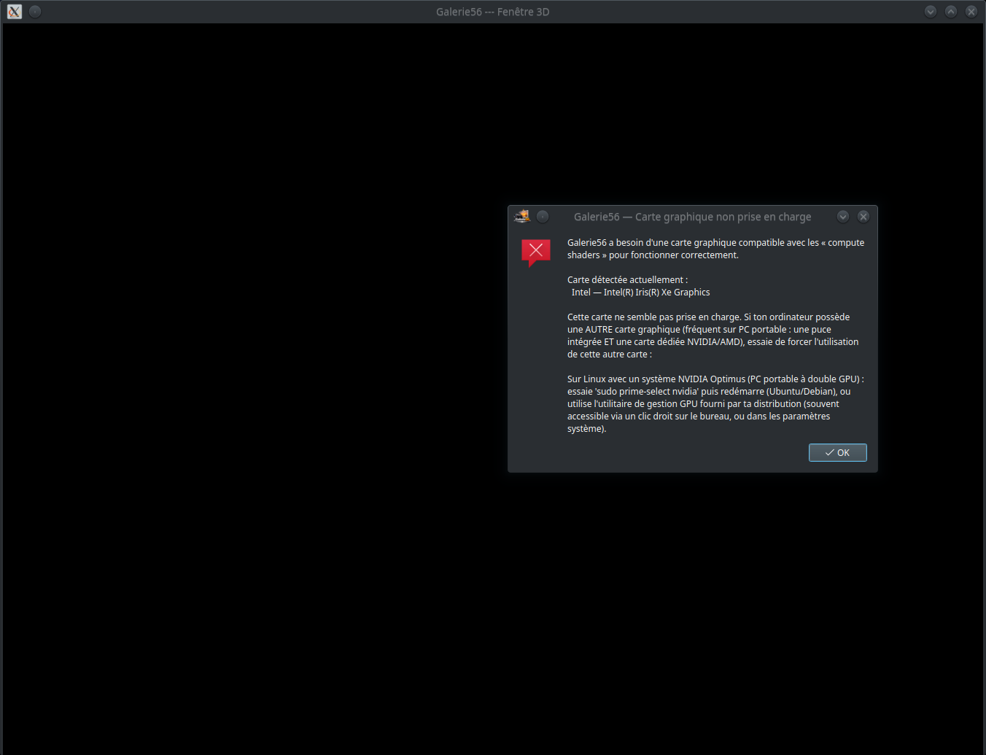
Task: Click the red error icon in dialog
Action: click(535, 252)
